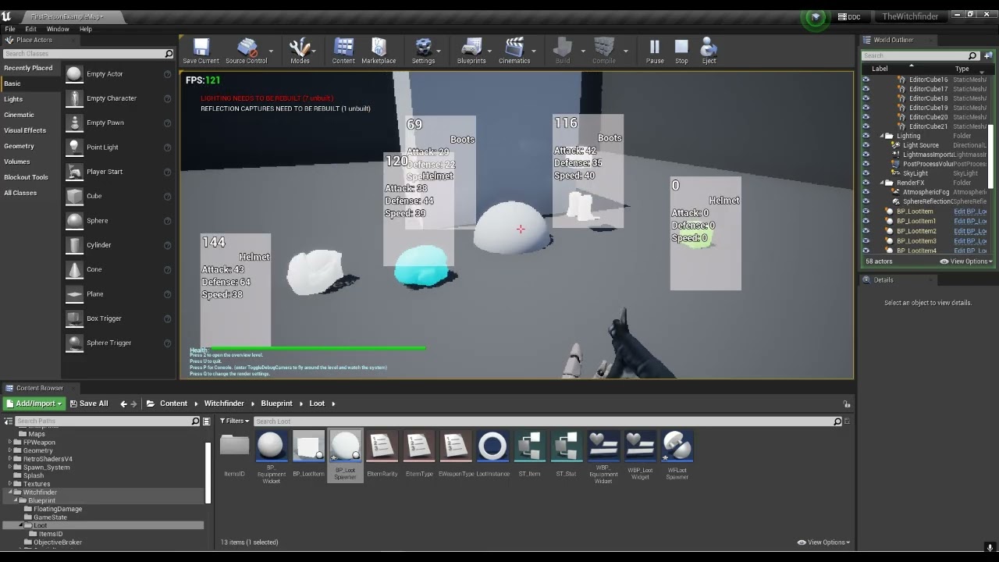
Task: Click Witchfinder in the breadcrumb path
Action: point(224,404)
